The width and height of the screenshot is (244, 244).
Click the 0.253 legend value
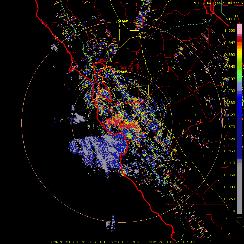[x=230, y=199]
